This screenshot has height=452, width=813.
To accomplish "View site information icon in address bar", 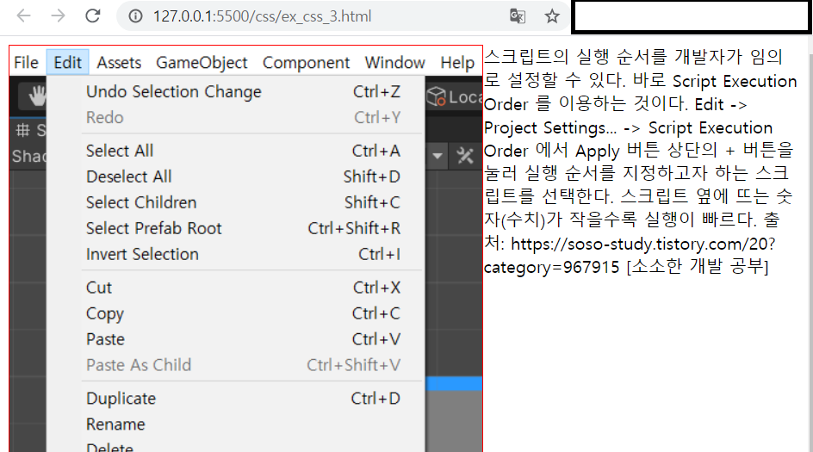I will [x=135, y=16].
